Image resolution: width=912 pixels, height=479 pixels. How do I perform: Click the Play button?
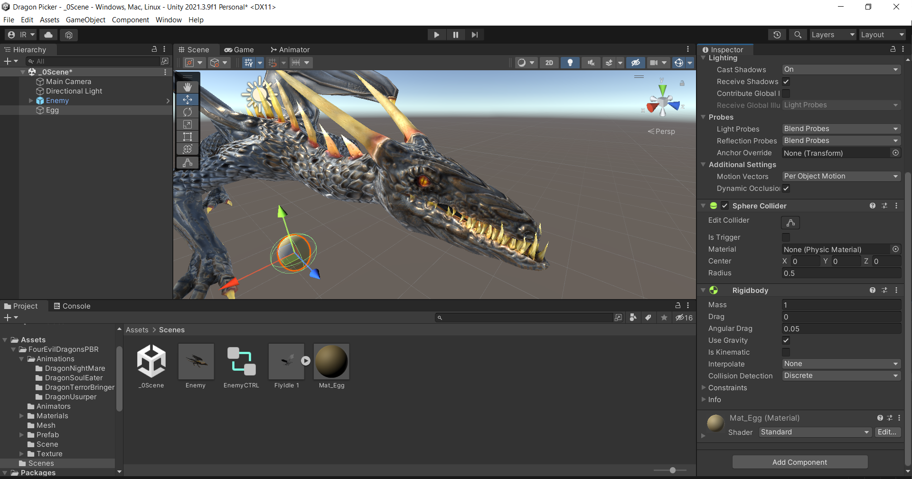436,35
